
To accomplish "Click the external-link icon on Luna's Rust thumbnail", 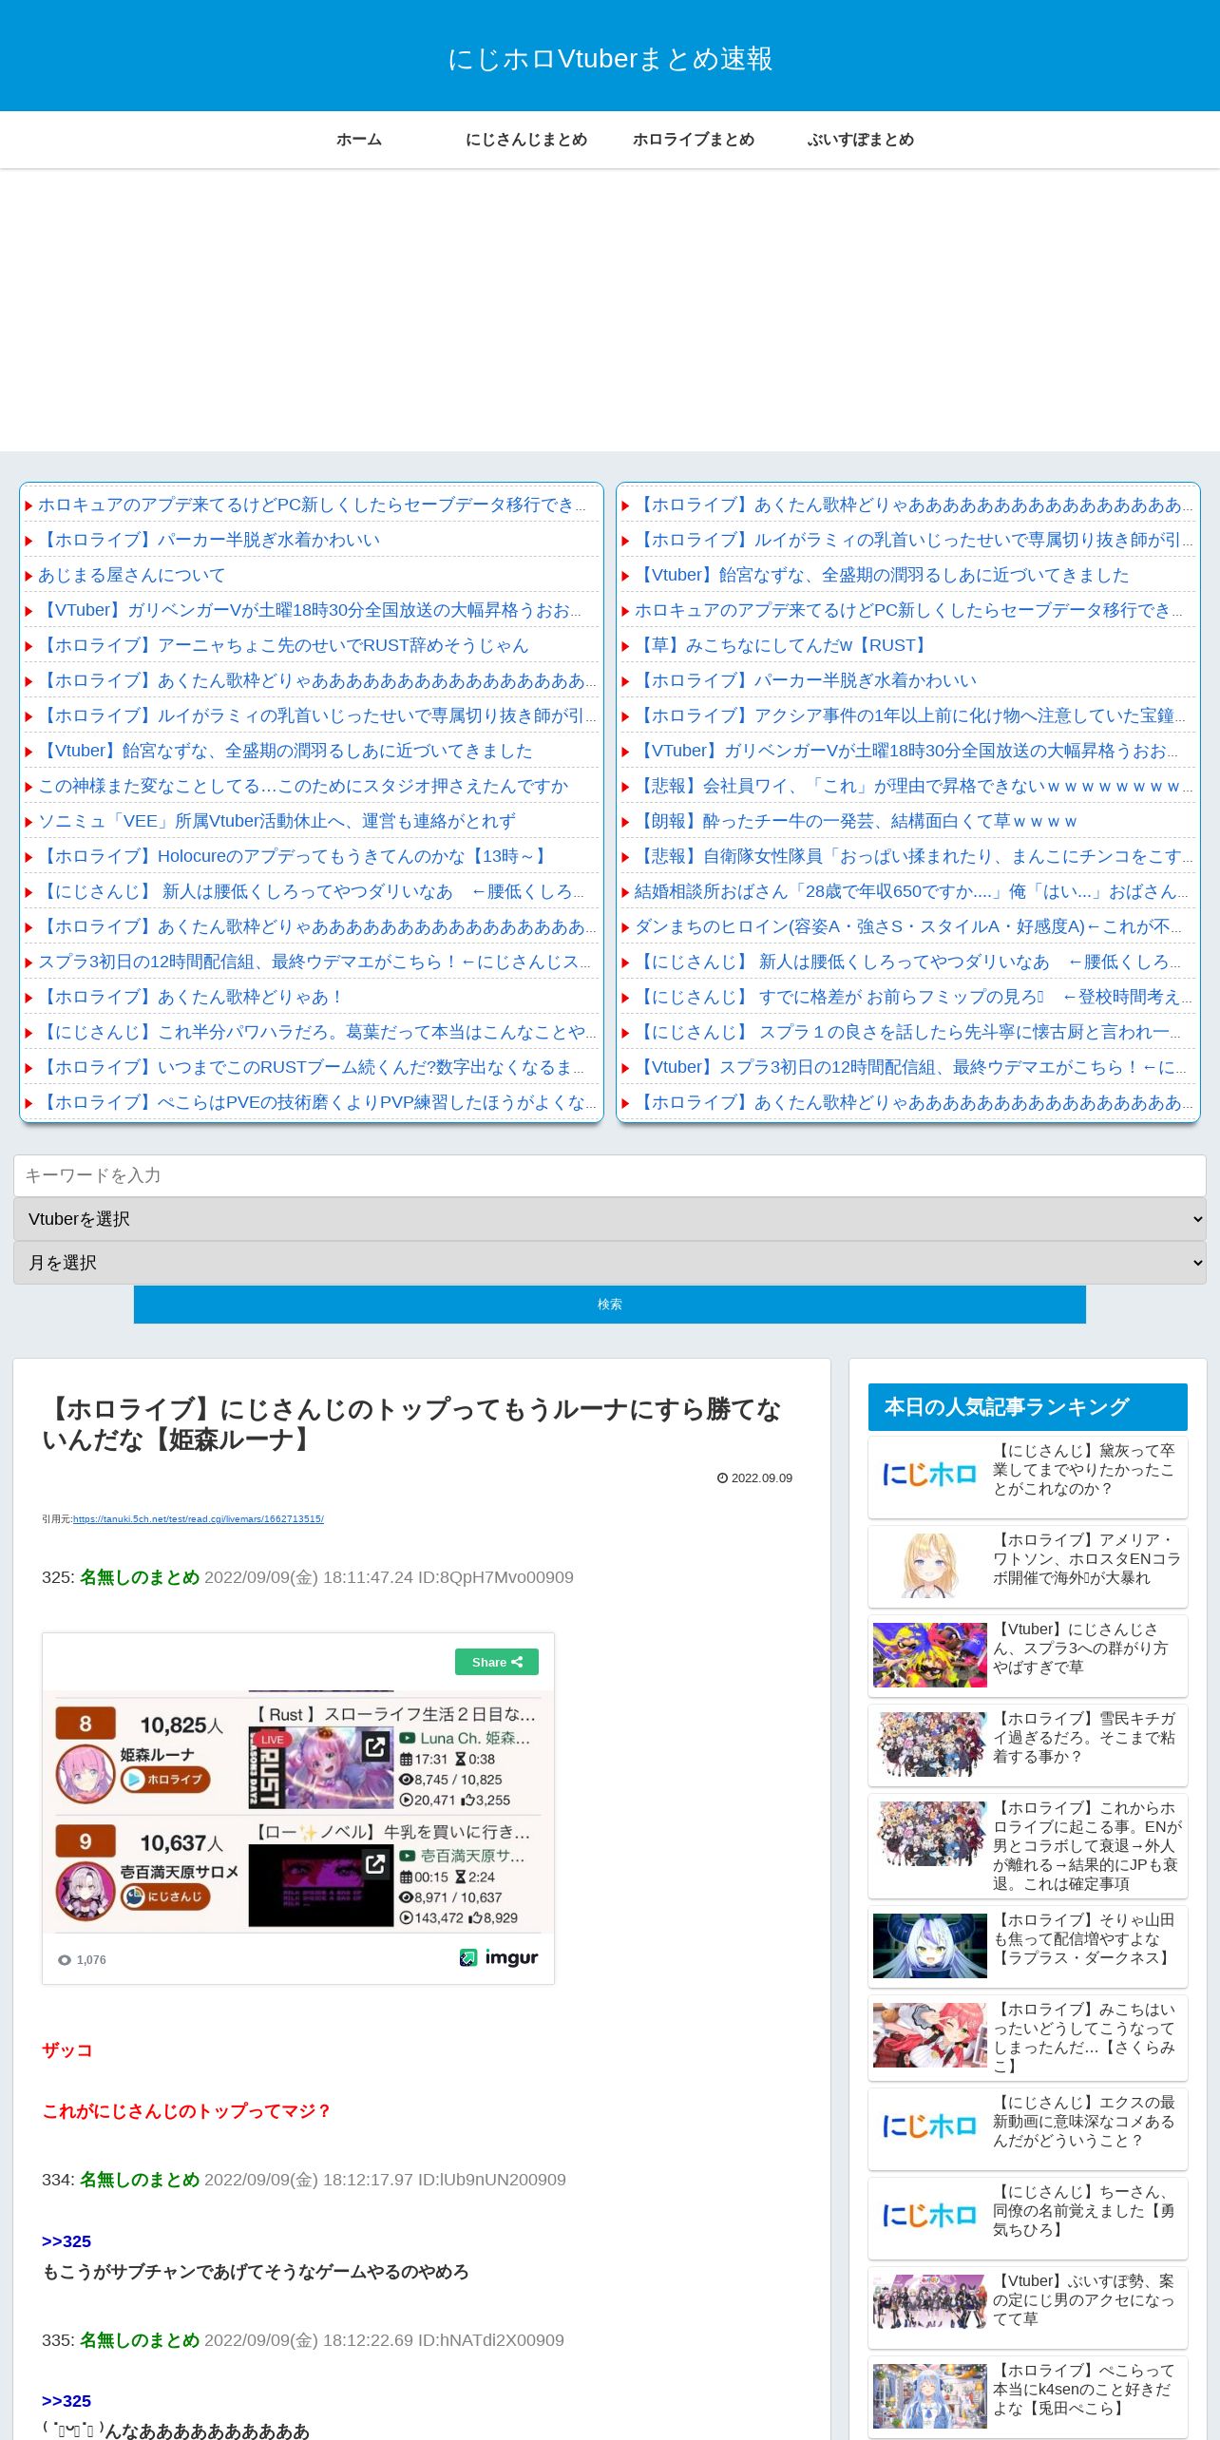I will click(x=375, y=1746).
